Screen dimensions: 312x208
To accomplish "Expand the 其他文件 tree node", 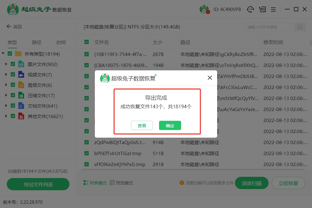I will 6,116.
